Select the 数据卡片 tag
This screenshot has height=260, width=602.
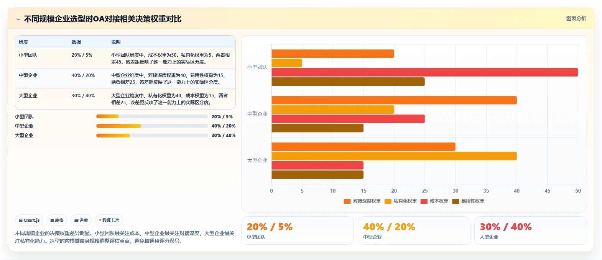coord(109,220)
